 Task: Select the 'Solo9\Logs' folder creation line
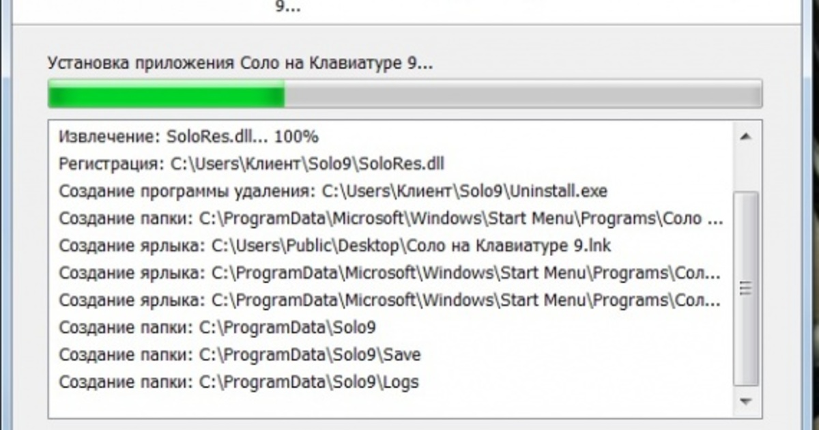239,382
